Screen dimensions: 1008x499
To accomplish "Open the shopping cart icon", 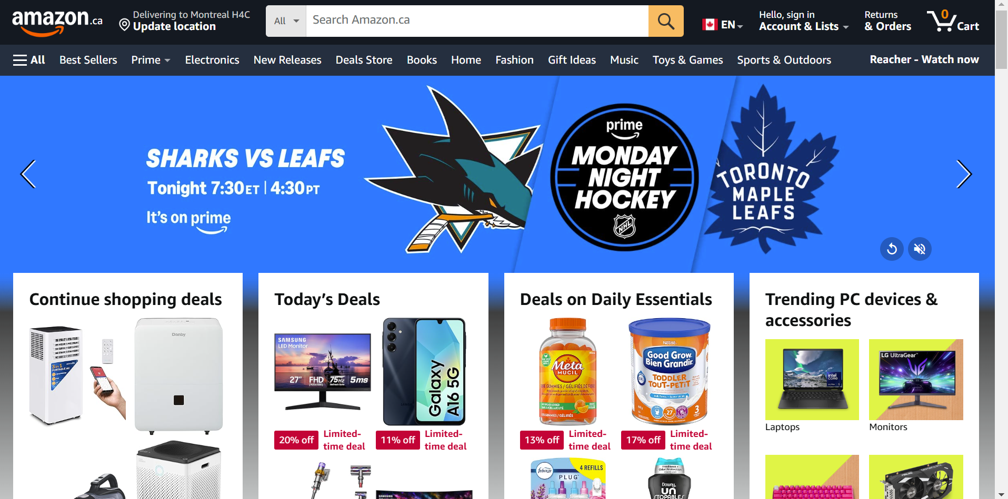I will pyautogui.click(x=953, y=21).
